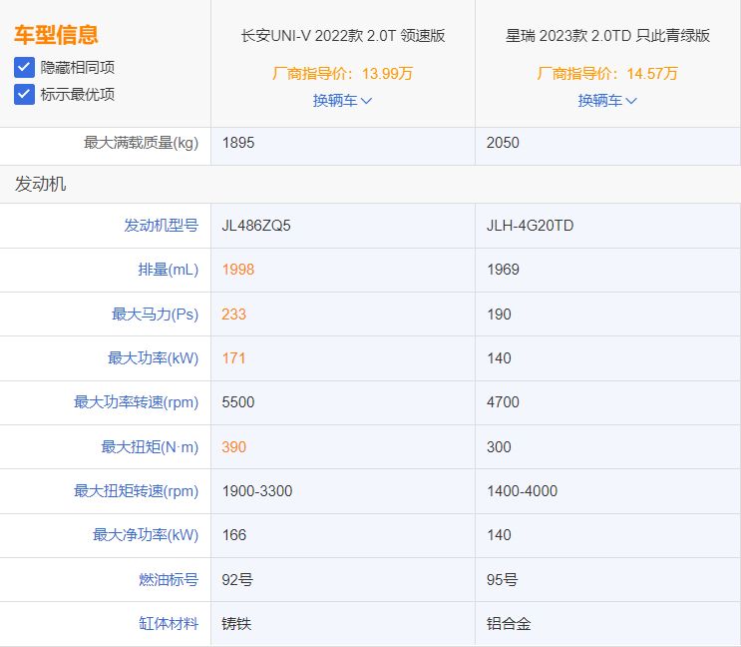Open the 最大净功率(kW) parameter link

(x=146, y=535)
